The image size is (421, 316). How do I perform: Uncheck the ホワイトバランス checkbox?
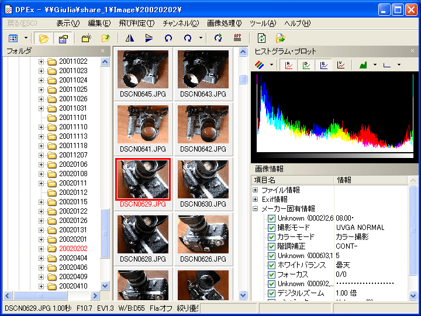pos(271,265)
